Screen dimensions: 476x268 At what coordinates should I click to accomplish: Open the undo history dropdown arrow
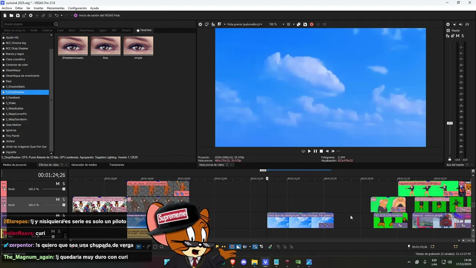(x=61, y=15)
